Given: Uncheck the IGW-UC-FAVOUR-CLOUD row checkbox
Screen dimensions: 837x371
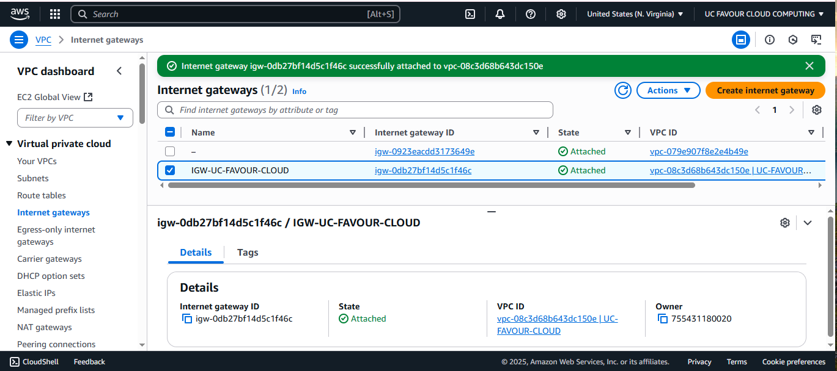Looking at the screenshot, I should pyautogui.click(x=170, y=170).
